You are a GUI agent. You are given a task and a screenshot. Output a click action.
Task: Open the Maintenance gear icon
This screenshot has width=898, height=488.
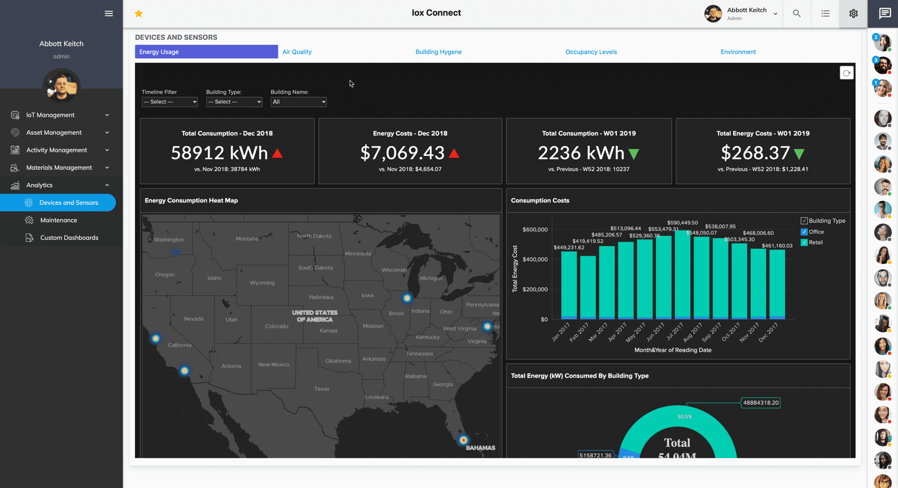(29, 220)
